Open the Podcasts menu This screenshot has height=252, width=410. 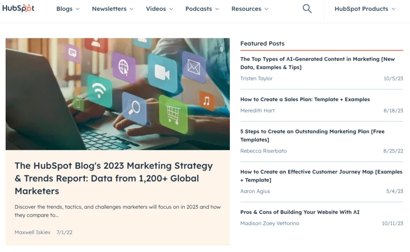(x=199, y=9)
